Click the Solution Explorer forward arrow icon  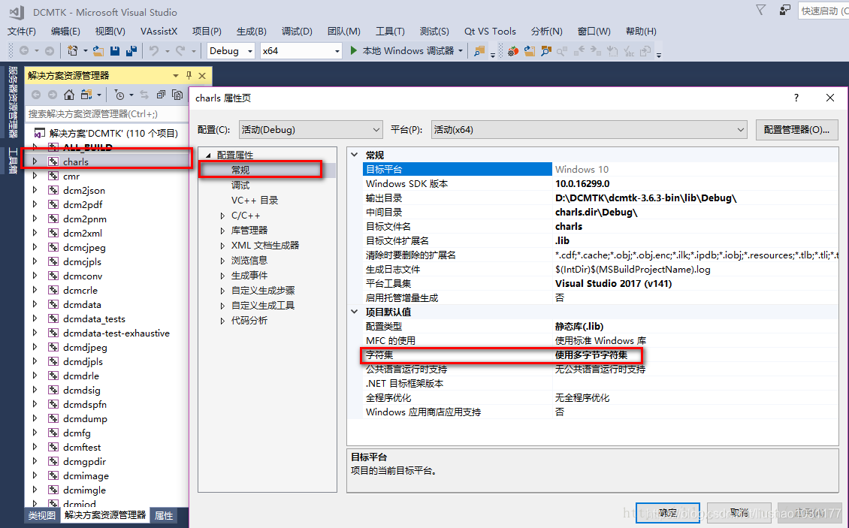pyautogui.click(x=53, y=95)
